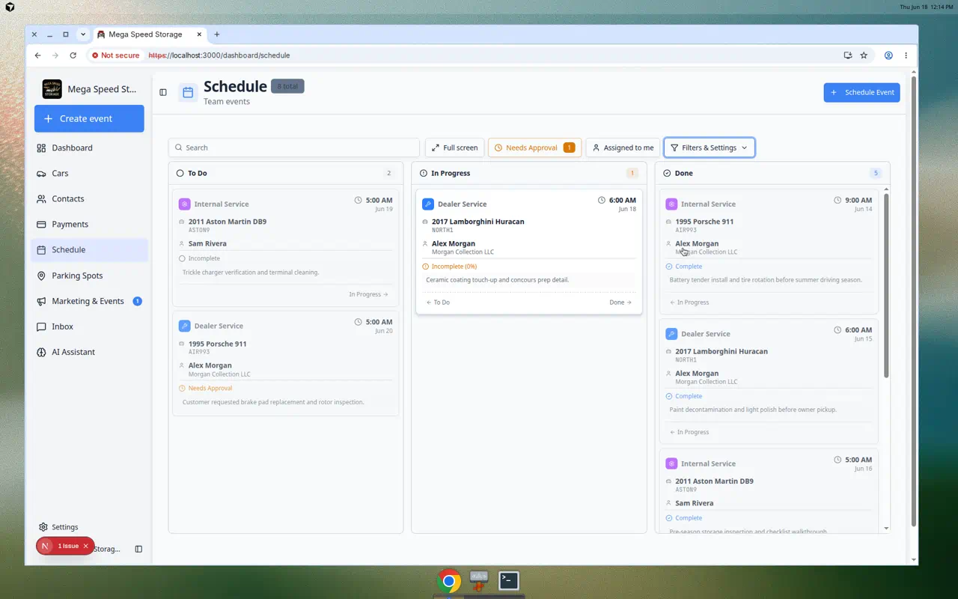Image resolution: width=958 pixels, height=599 pixels.
Task: Open Marketing & Events section
Action: click(x=90, y=301)
